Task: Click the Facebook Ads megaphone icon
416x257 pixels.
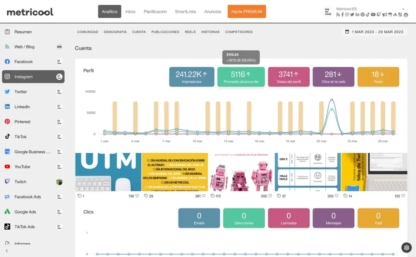Action: (x=7, y=197)
